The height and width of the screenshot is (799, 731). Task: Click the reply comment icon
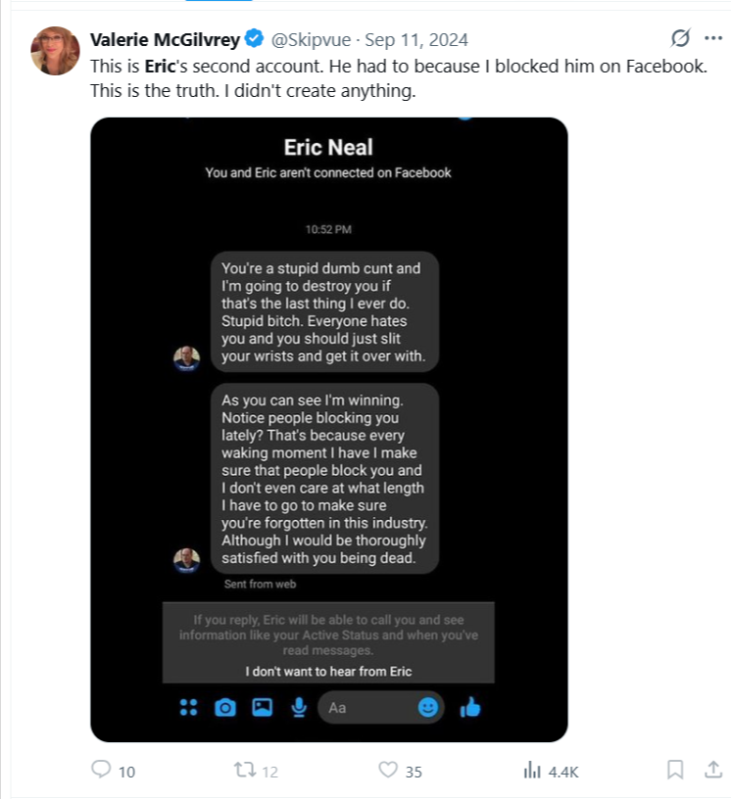101,771
